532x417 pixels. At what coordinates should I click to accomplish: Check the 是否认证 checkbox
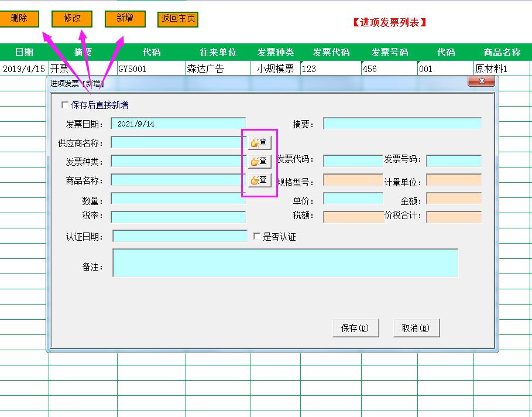tap(256, 235)
